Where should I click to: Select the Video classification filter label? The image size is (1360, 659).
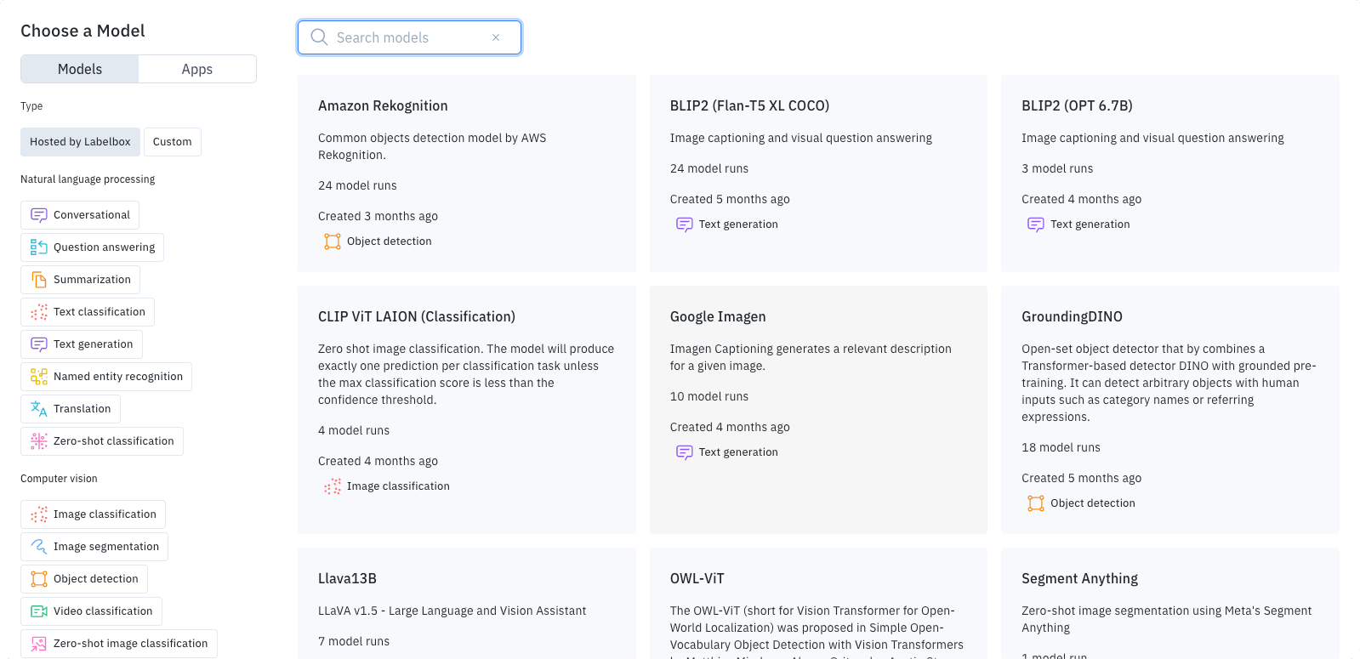pyautogui.click(x=103, y=611)
